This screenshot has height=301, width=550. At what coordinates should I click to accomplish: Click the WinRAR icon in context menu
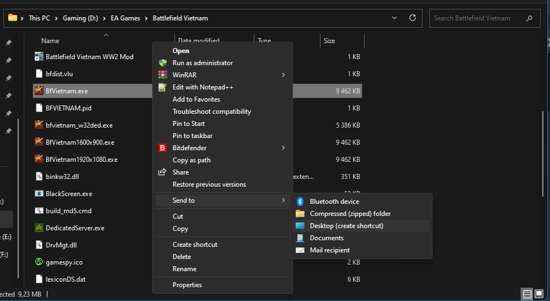(162, 75)
